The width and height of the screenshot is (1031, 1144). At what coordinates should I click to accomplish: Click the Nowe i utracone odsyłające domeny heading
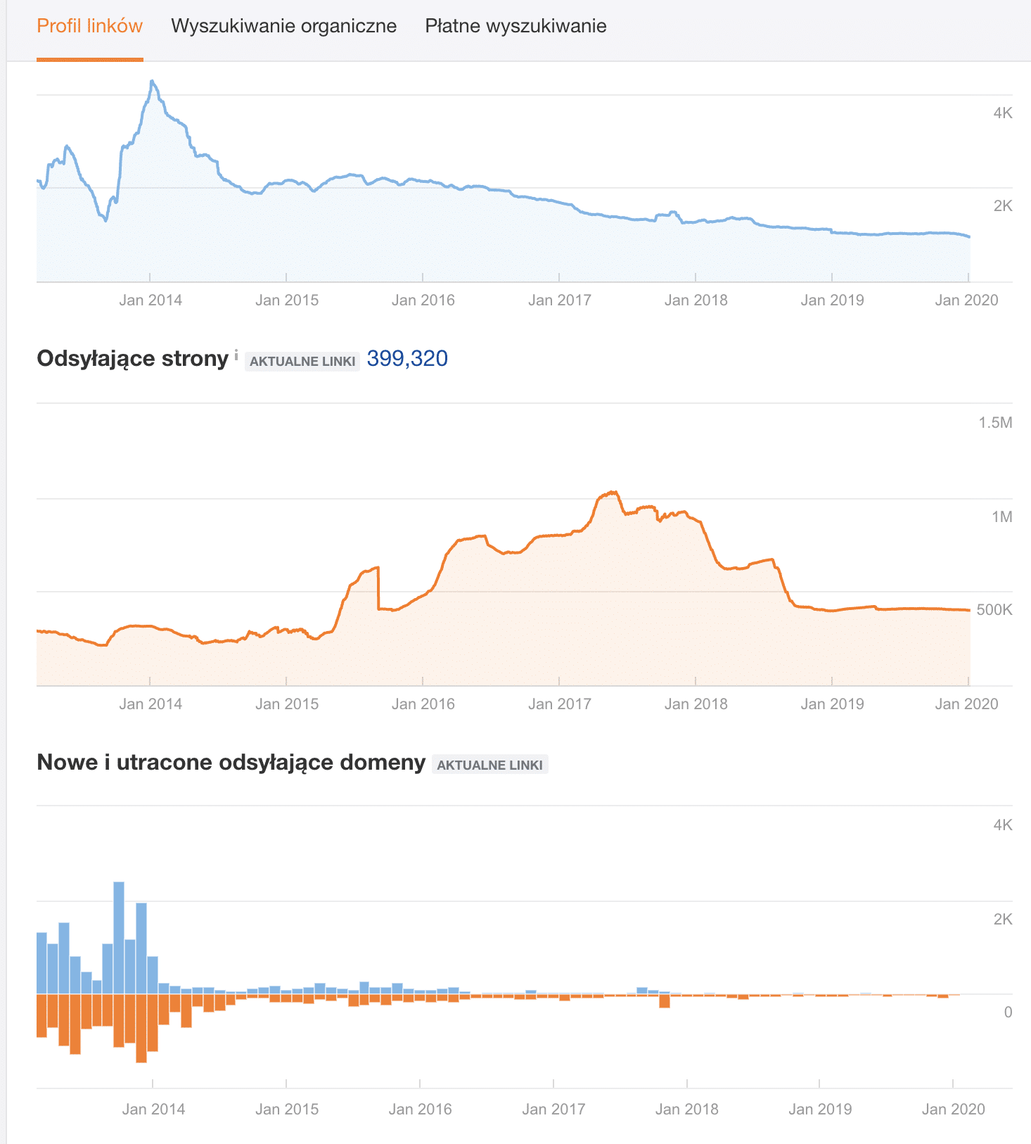coord(231,763)
